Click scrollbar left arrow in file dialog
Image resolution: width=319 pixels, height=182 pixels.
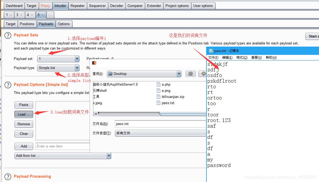[x=95, y=114]
